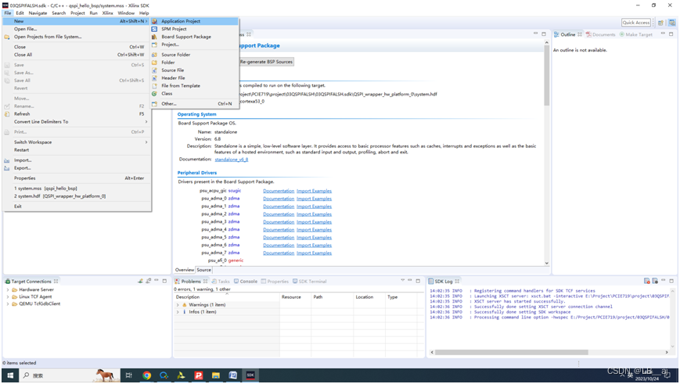Expand Linux TCF Agent tree node

coord(7,297)
